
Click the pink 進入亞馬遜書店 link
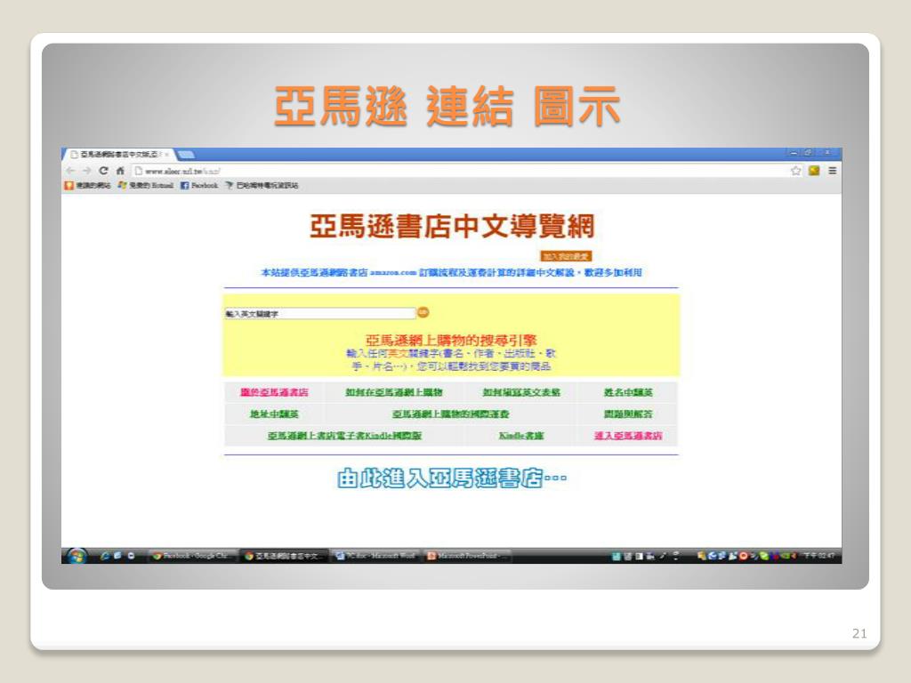click(628, 436)
